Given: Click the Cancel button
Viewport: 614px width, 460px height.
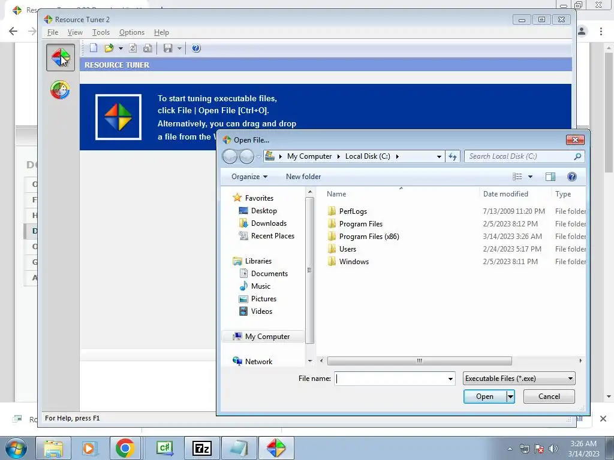Looking at the screenshot, I should 549,397.
